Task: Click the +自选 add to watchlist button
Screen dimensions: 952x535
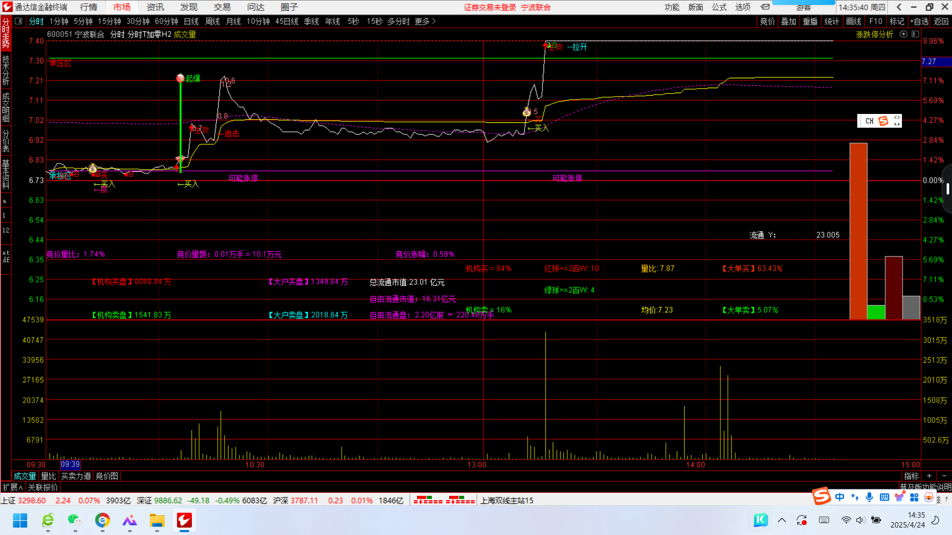Action: click(x=919, y=21)
